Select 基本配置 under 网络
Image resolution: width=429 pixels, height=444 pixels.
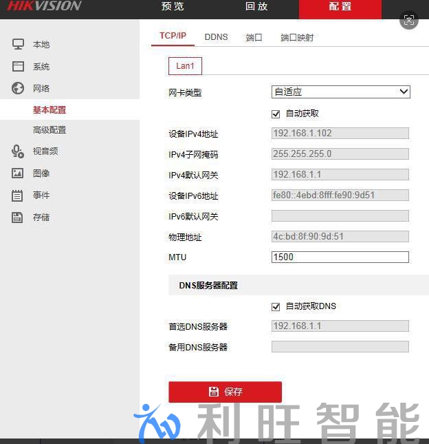tap(49, 110)
